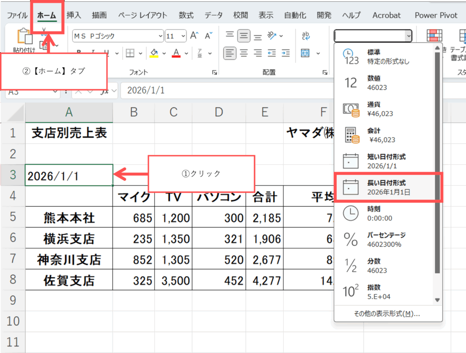Click the merge and center cells icon
Image resolution: width=466 pixels, height=353 pixels.
tap(305, 53)
